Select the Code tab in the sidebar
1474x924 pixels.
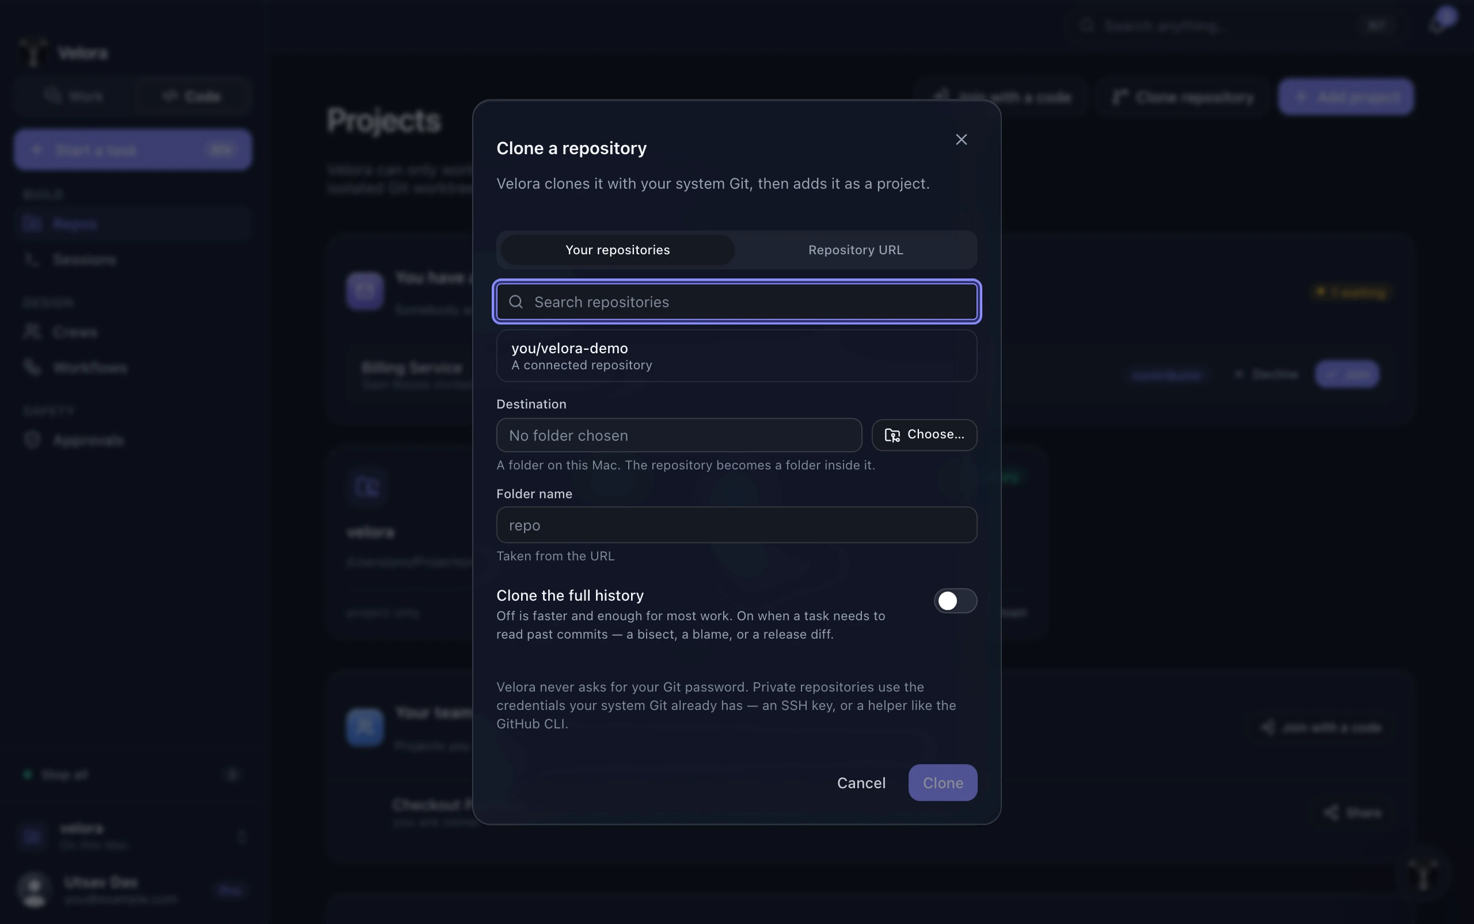(x=191, y=97)
